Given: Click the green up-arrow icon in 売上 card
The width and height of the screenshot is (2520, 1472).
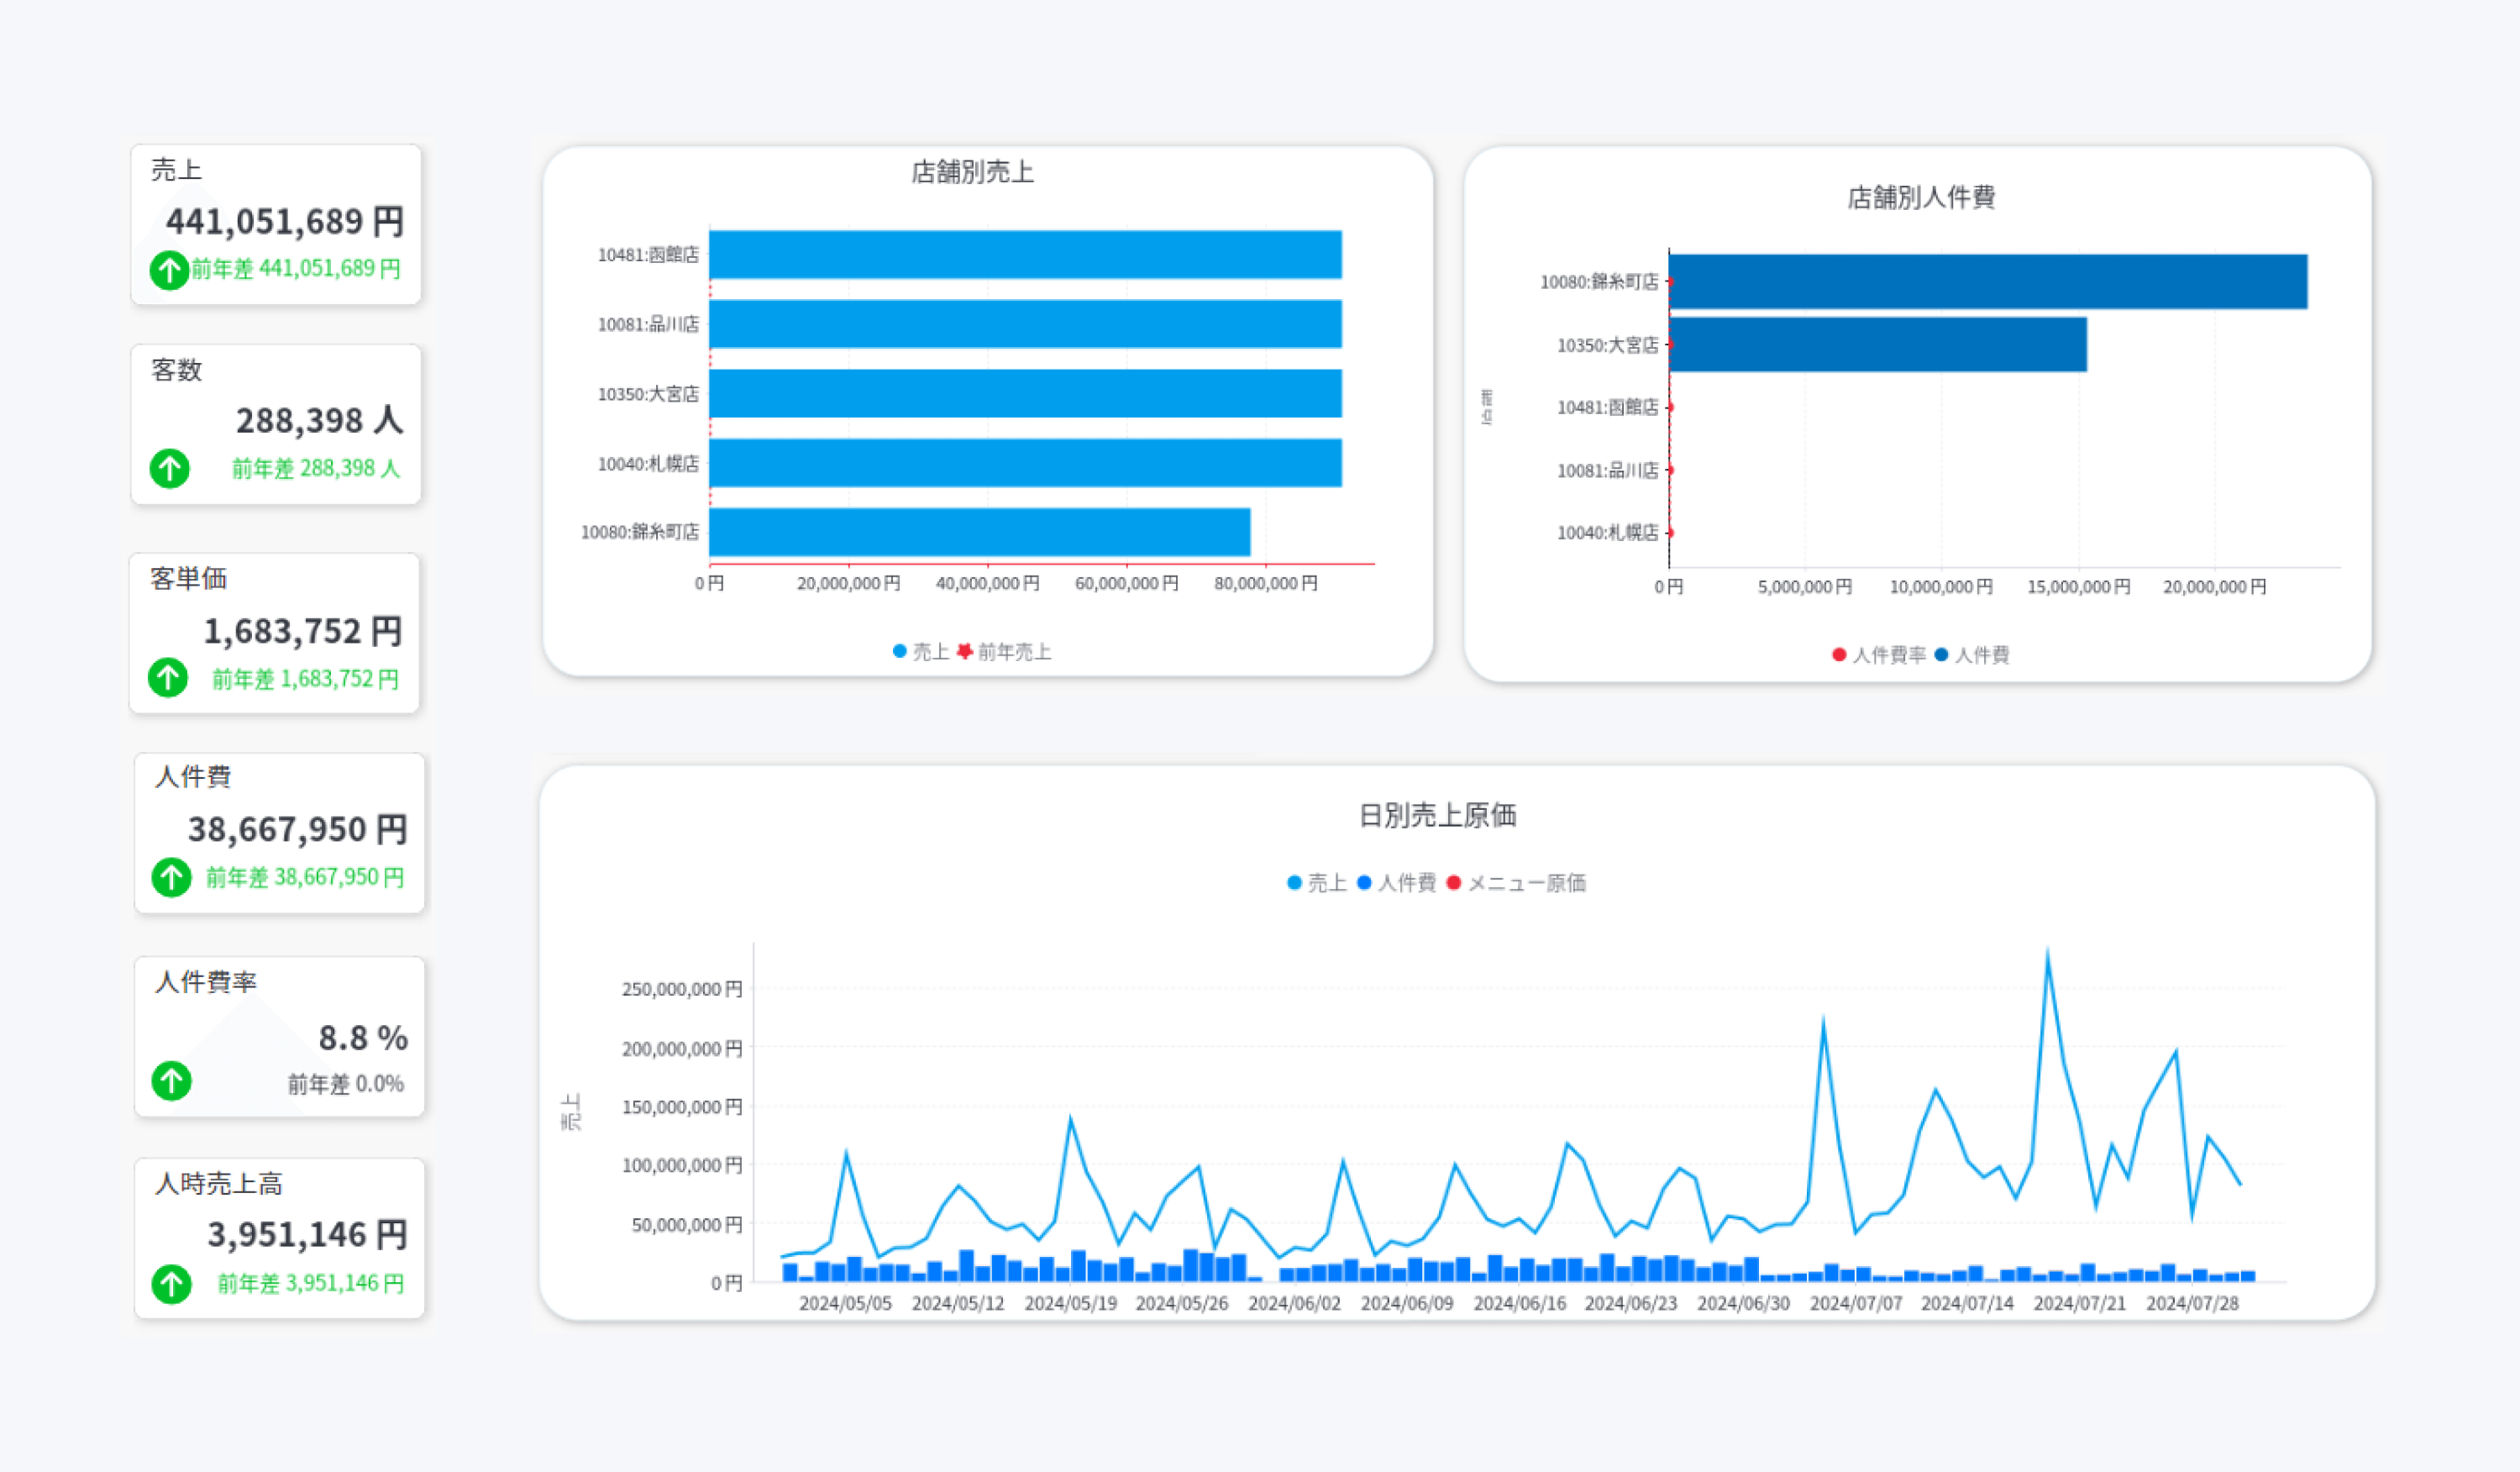Looking at the screenshot, I should [x=169, y=269].
